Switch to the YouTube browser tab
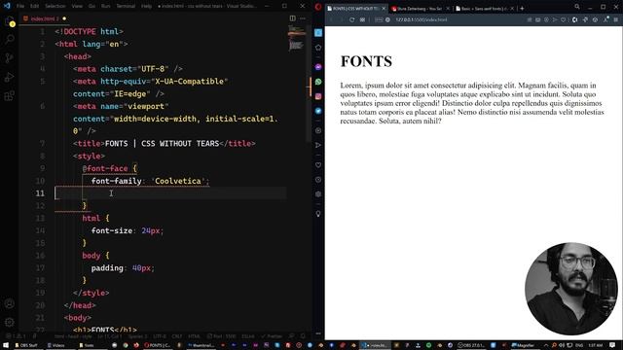623x350 pixels. click(x=420, y=9)
